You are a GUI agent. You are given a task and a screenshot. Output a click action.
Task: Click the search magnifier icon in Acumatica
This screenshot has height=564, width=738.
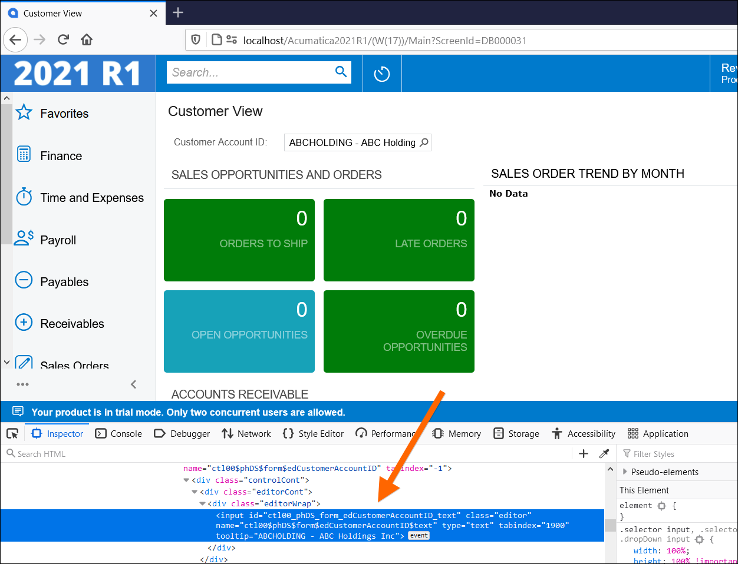[x=341, y=72]
